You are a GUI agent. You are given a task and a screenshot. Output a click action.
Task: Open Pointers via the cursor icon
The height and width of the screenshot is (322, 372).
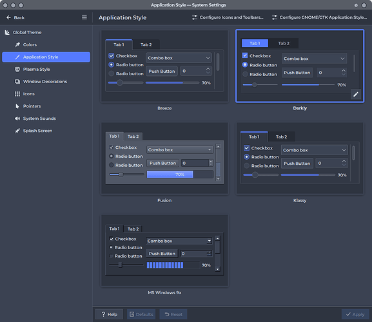(17, 106)
